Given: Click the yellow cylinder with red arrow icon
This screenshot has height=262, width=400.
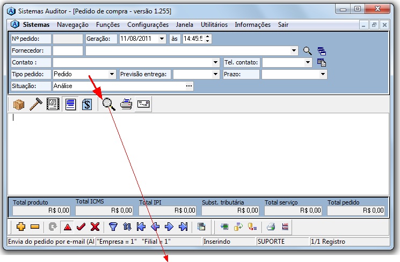Looking at the screenshot, I should click(x=252, y=227).
